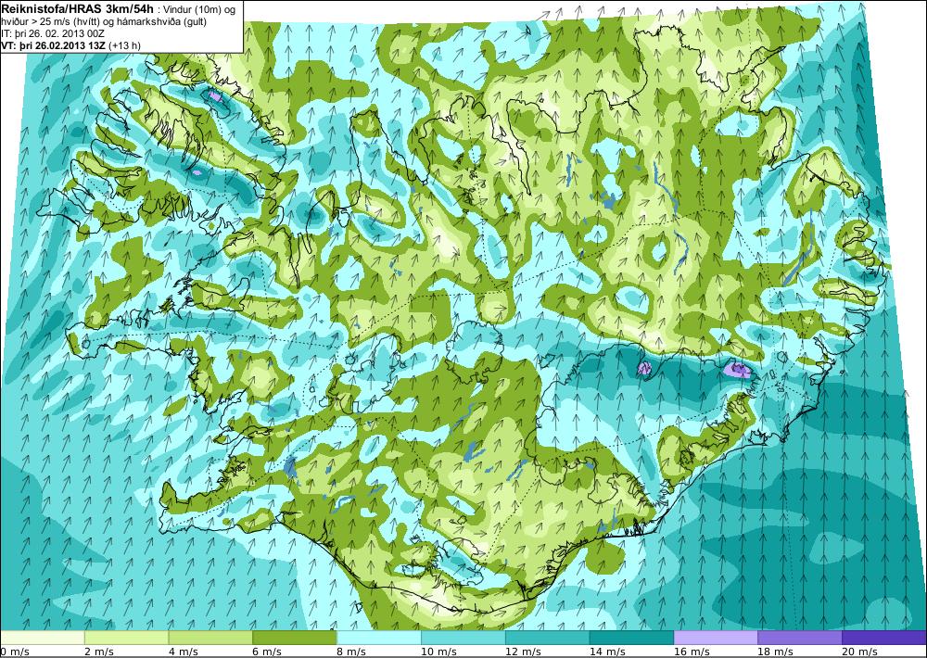Click the '0 m/s' legend label
The image size is (927, 658).
pos(15,652)
